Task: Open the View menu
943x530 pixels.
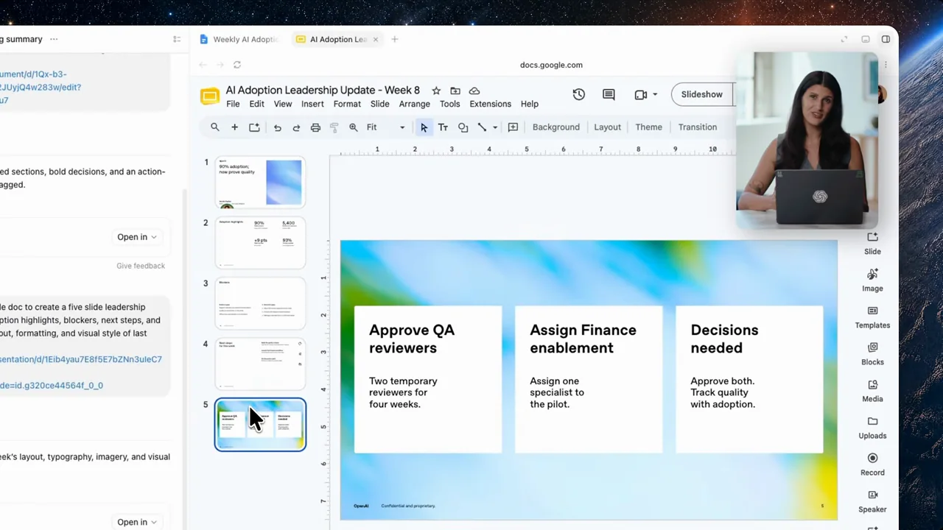Action: pyautogui.click(x=283, y=104)
